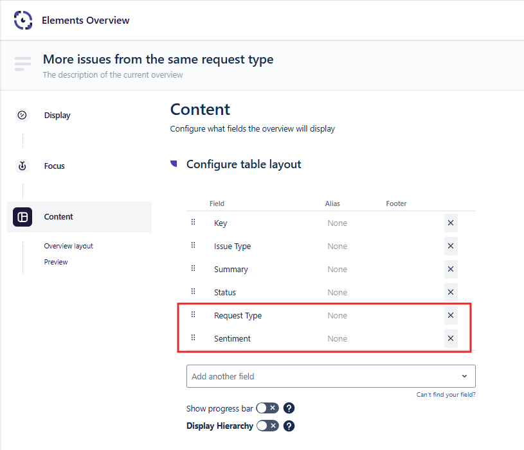Remove the Key field row
The height and width of the screenshot is (450, 524).
click(451, 223)
